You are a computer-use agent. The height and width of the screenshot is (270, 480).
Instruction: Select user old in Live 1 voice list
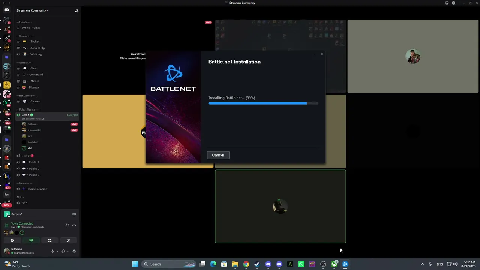point(50,148)
